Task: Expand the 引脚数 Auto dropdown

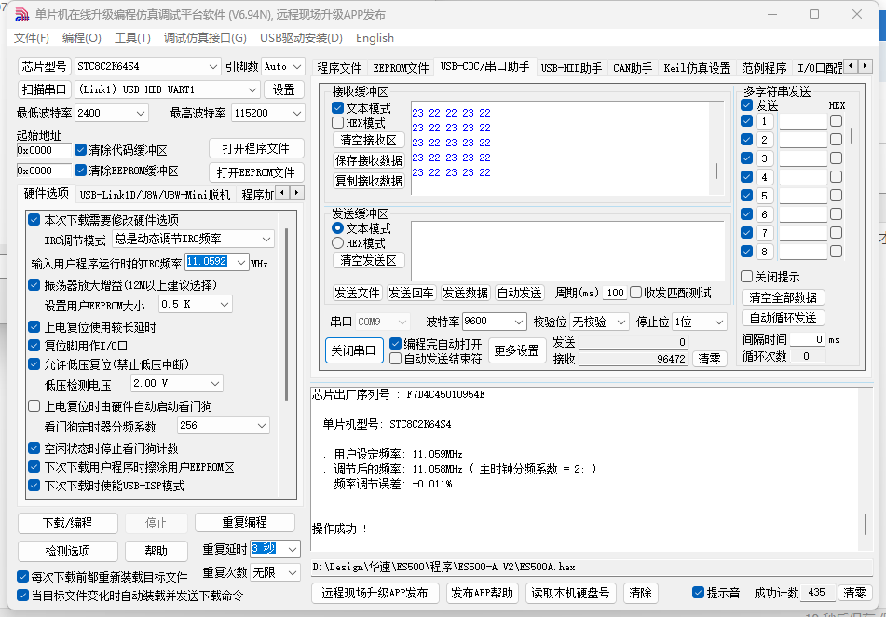Action: [297, 67]
